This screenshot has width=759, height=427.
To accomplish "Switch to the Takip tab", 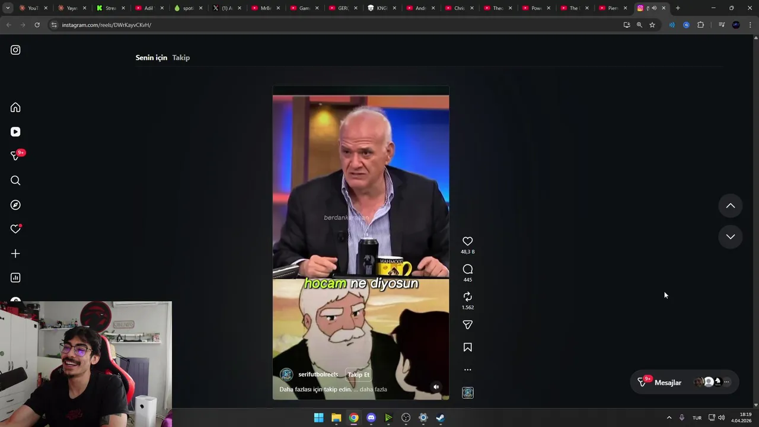I will click(181, 58).
